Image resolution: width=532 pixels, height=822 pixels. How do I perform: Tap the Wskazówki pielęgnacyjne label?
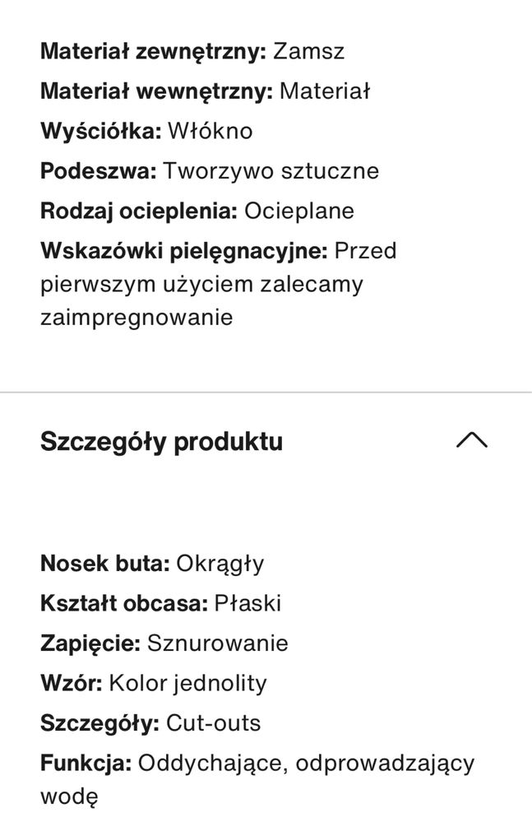coord(184,251)
